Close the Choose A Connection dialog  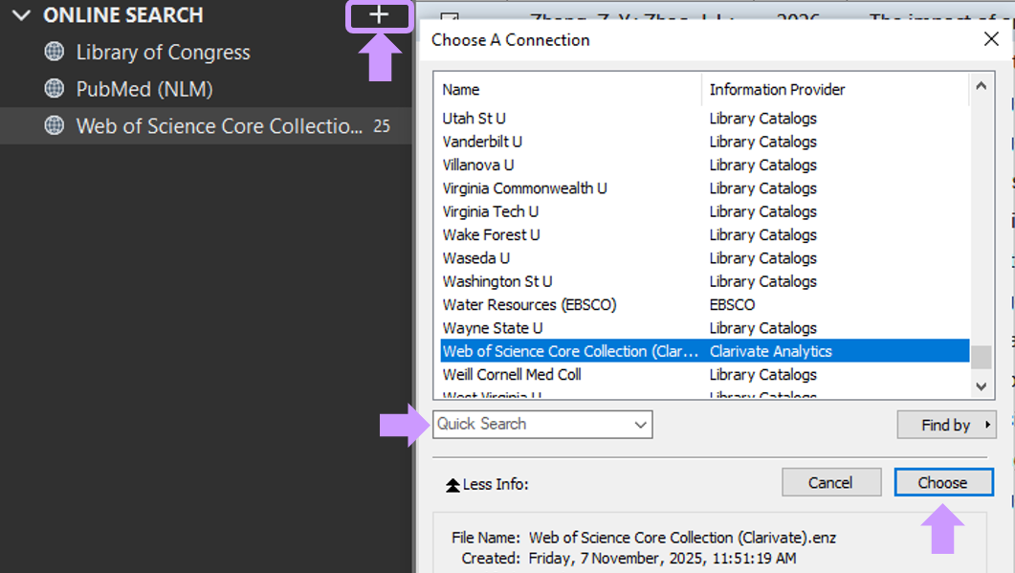991,39
